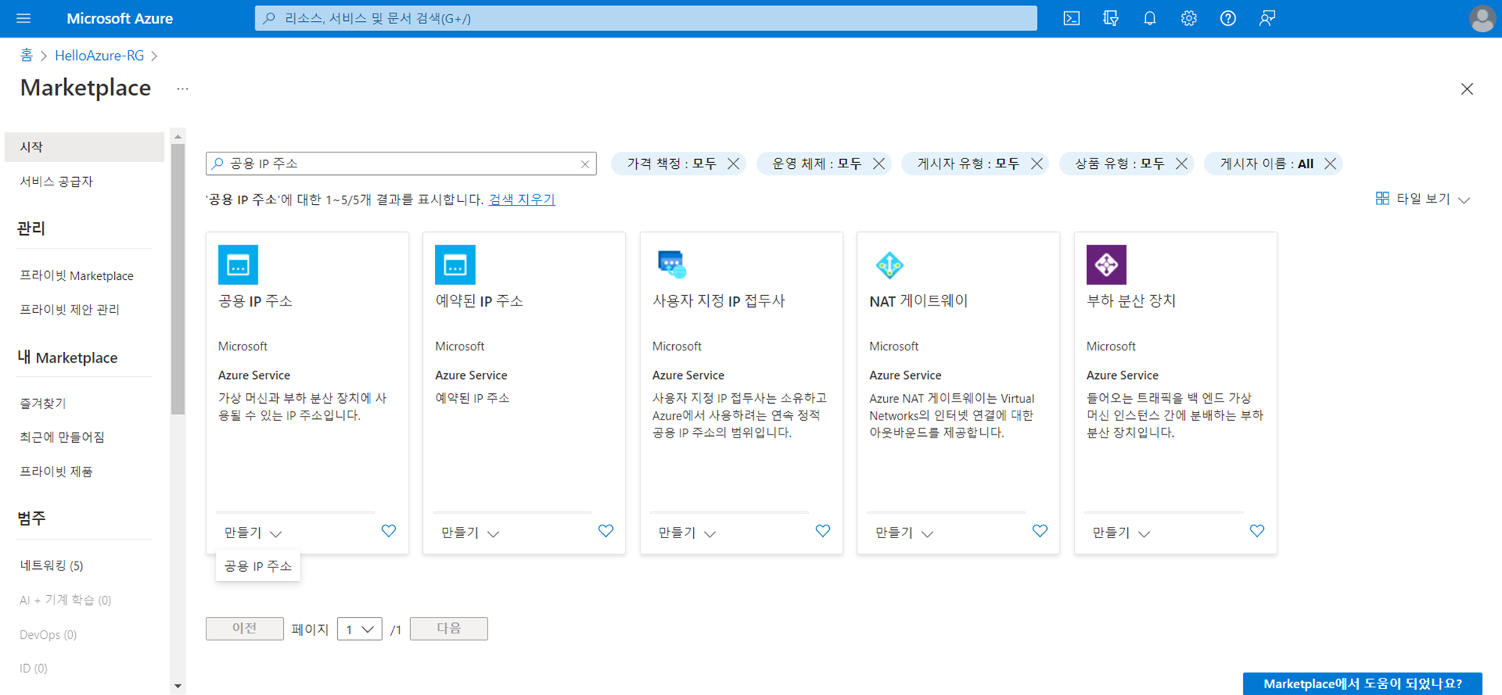The image size is (1502, 695).
Task: Click the 검색 지우기 link
Action: point(522,199)
